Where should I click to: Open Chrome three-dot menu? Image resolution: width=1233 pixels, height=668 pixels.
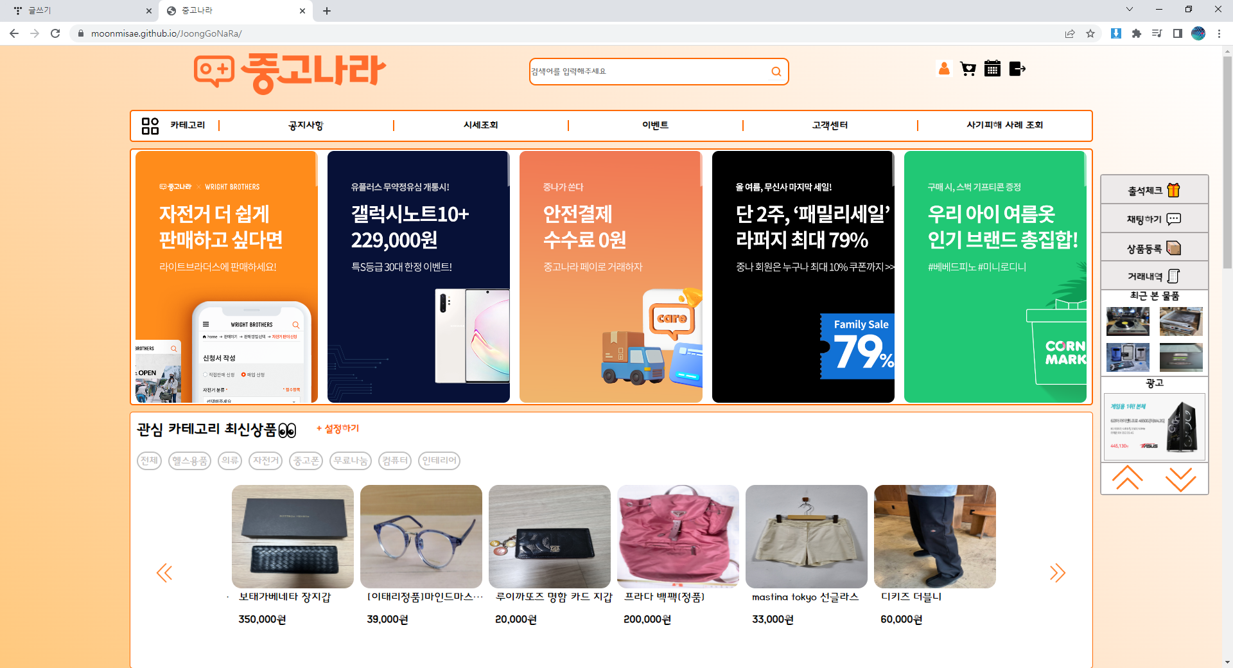(1219, 33)
